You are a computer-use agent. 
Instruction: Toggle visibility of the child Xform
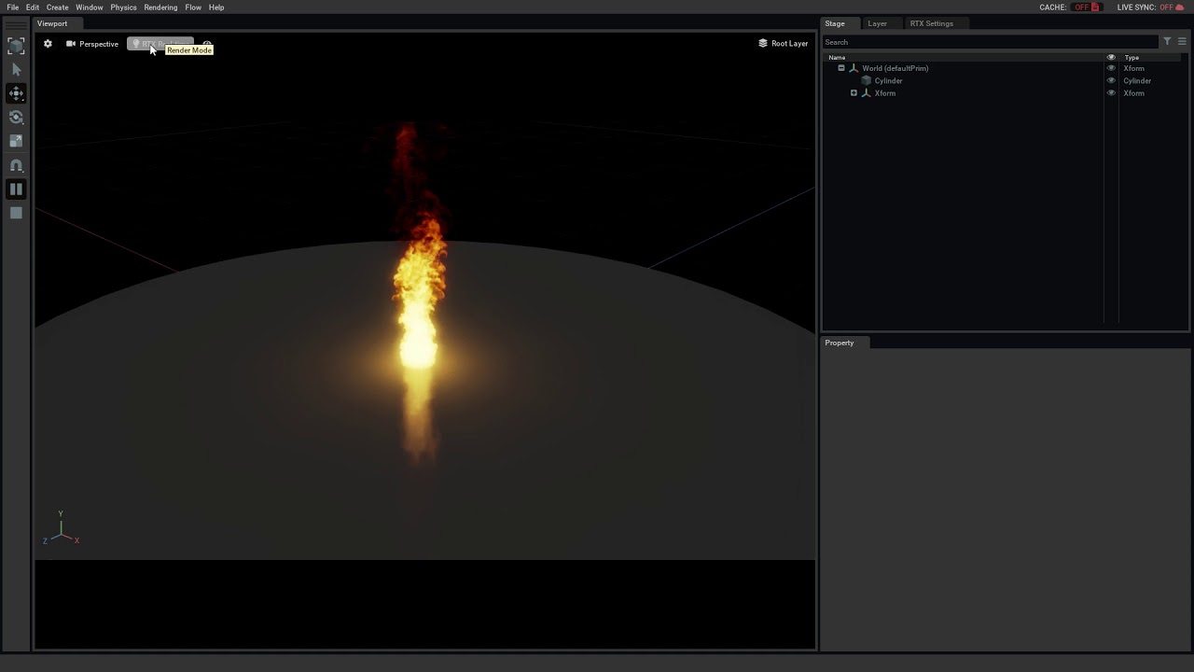click(1111, 93)
